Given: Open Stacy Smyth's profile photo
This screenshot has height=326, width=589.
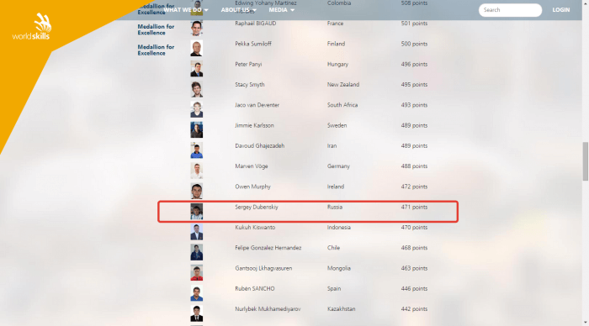Looking at the screenshot, I should pos(196,89).
